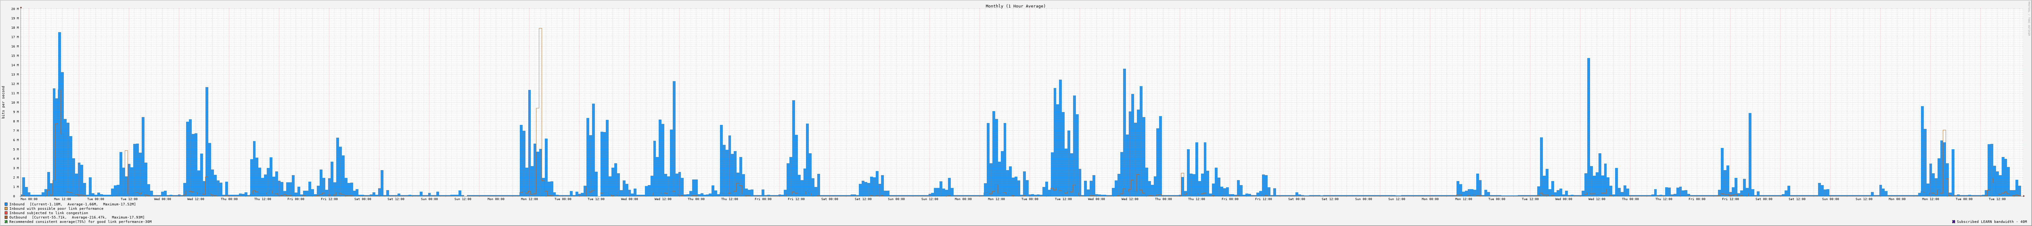Click the brown Outbound legend swatch

[6, 217]
